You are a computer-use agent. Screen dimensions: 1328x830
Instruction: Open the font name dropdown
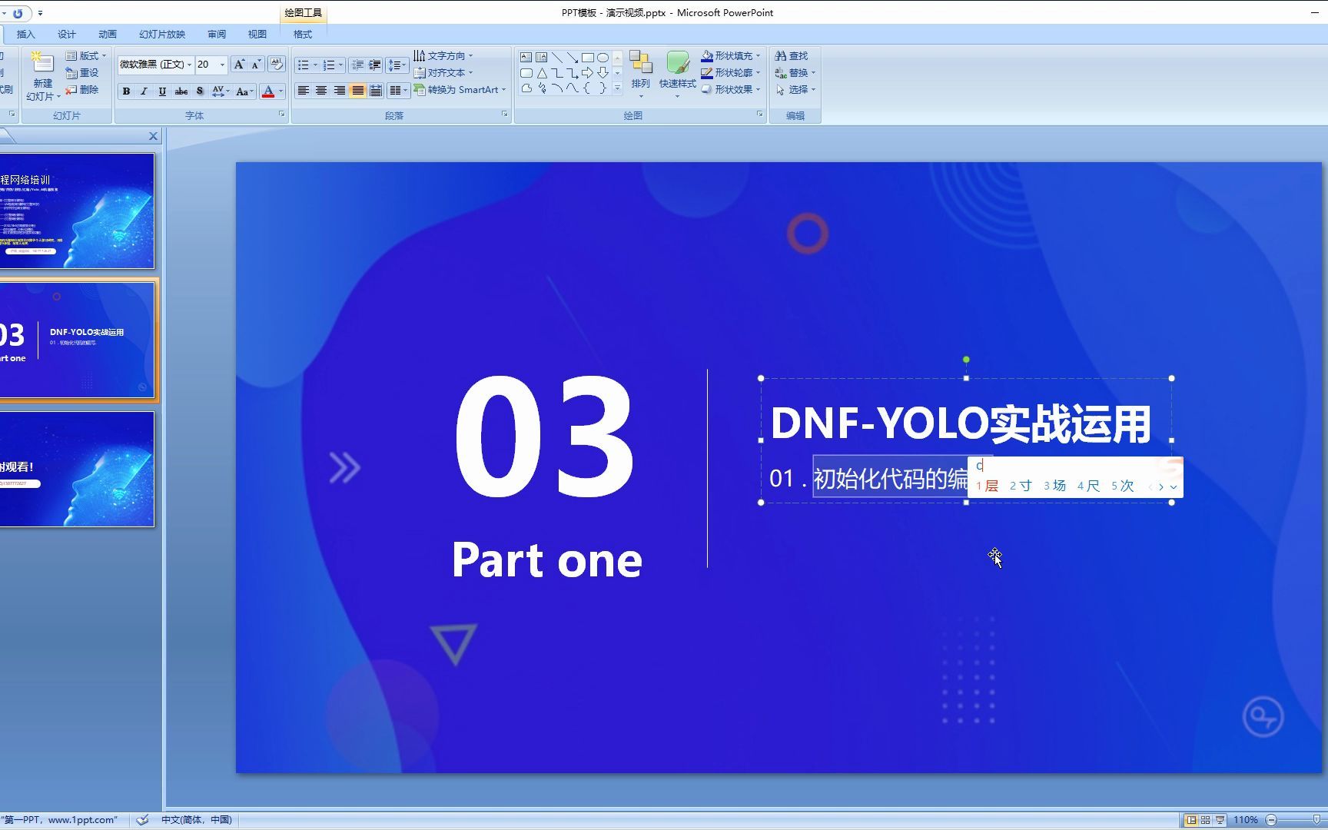(x=189, y=65)
